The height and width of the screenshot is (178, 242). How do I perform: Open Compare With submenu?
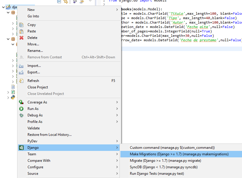[x=69, y=161]
